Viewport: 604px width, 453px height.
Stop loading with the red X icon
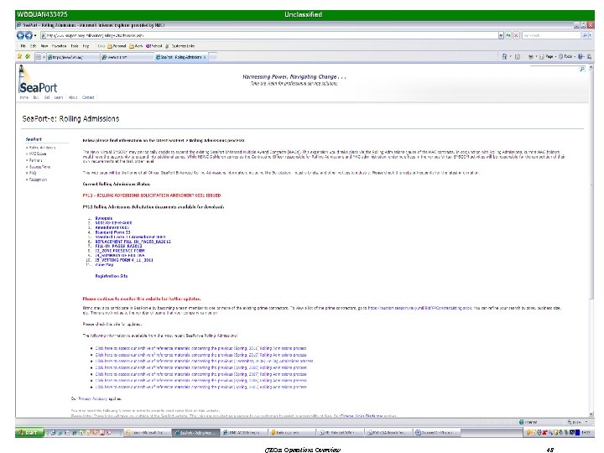tap(516, 35)
